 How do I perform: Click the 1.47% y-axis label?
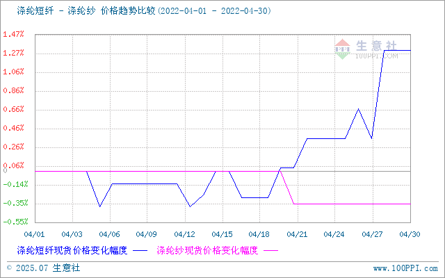(13, 34)
